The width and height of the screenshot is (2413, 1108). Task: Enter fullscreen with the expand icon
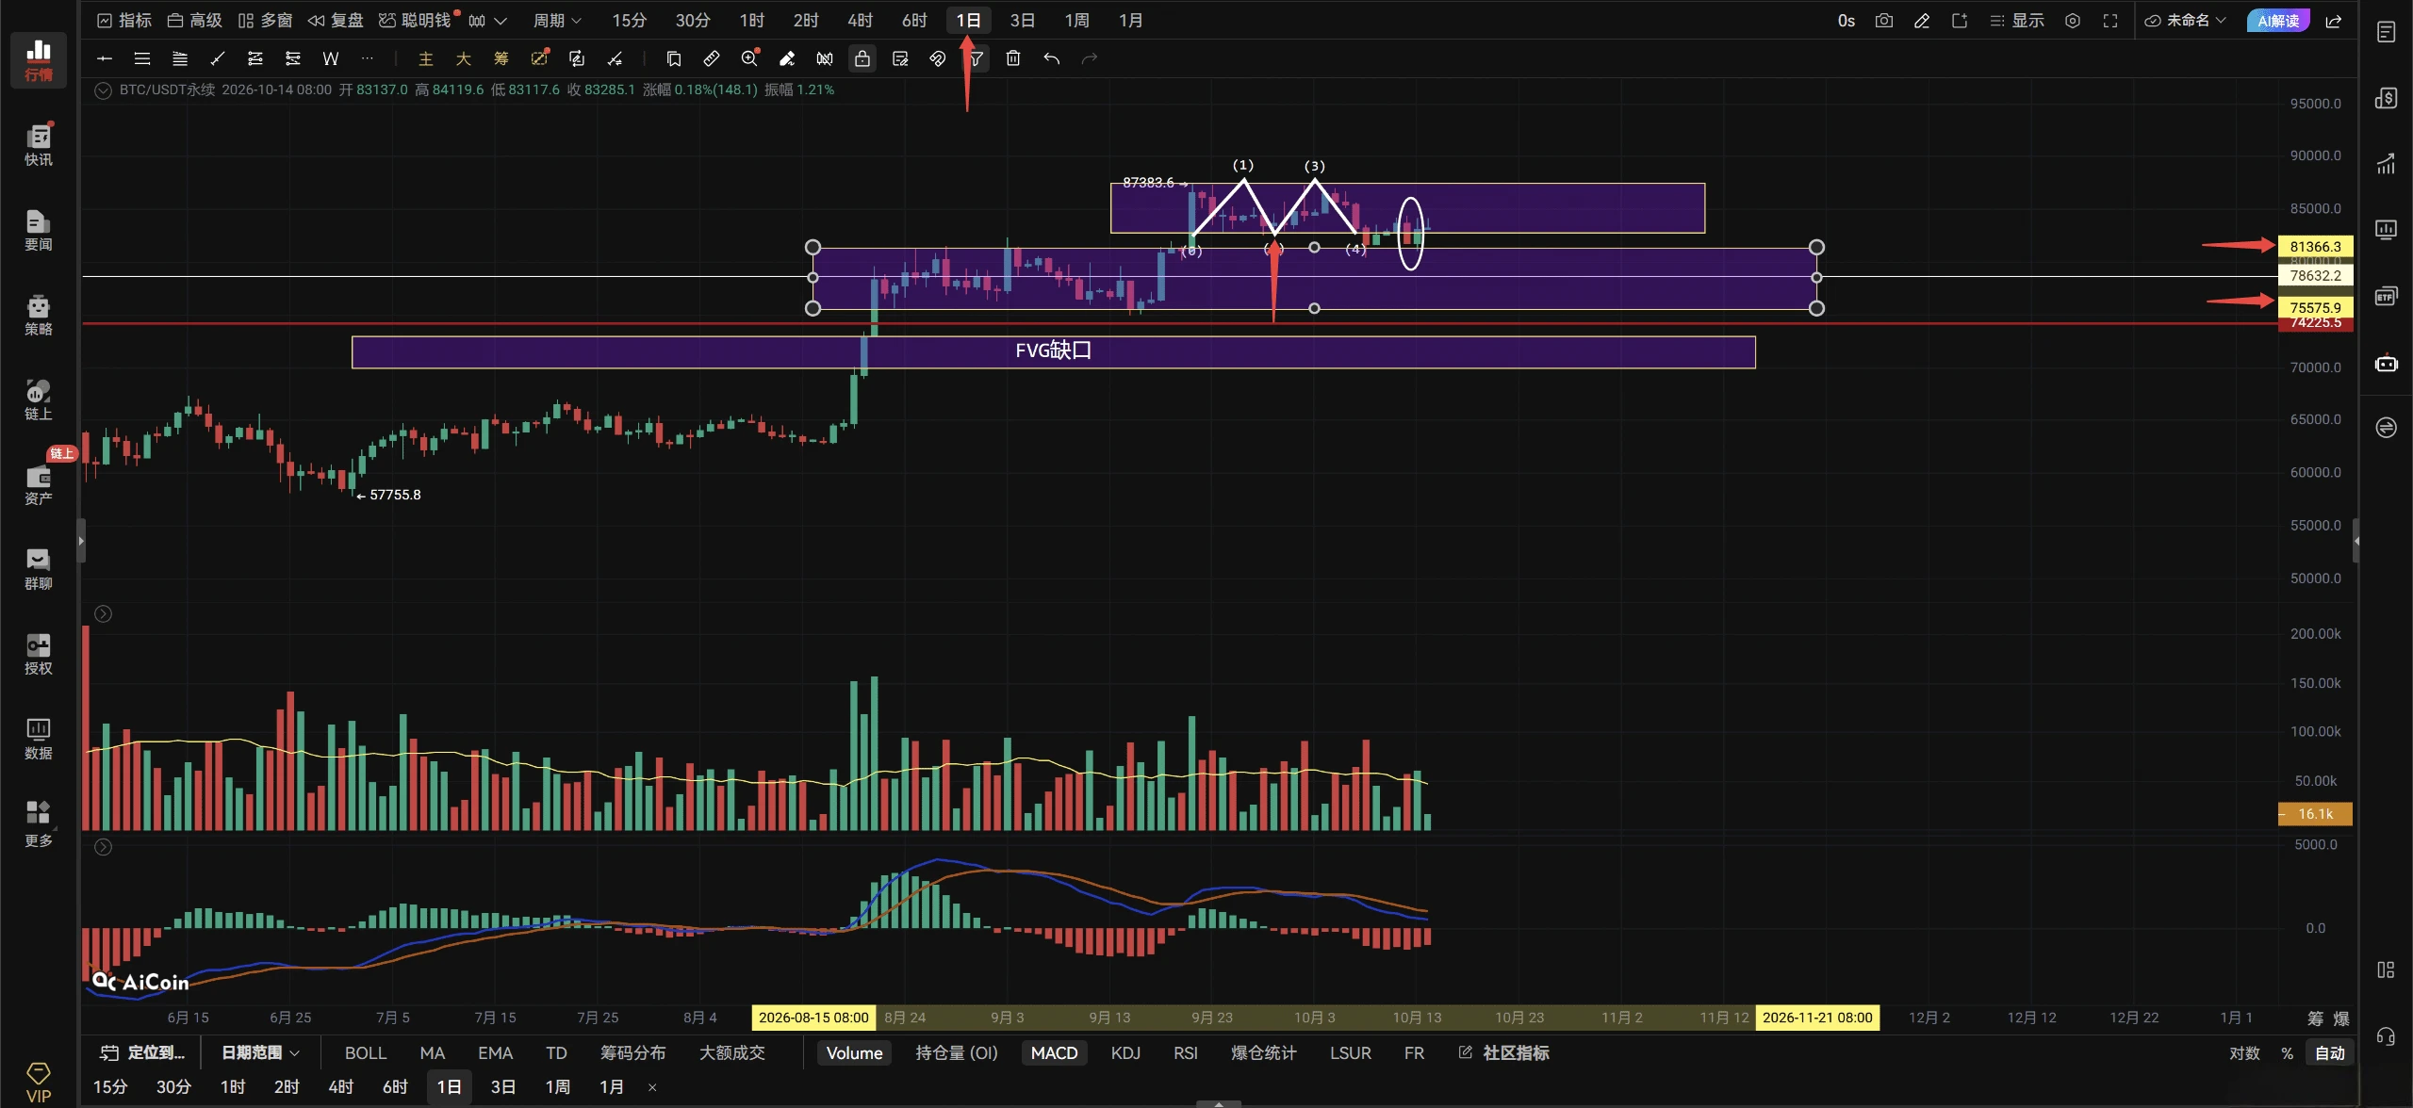(2110, 21)
